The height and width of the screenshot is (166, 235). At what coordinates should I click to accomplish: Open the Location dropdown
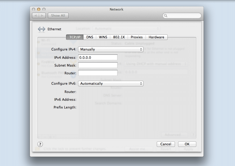click(127, 28)
